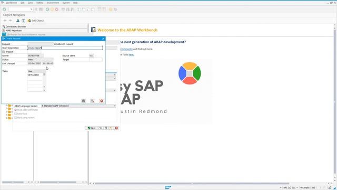This screenshot has height=190, width=337.
Task: Open the system NPL (1) 001 status dropdown
Action: 297,188
